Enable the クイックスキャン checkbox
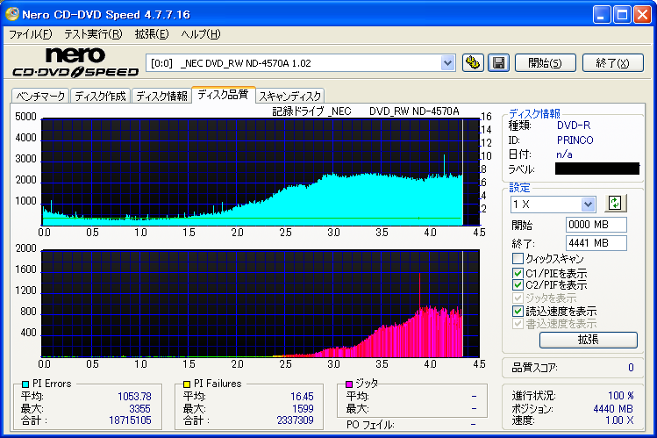 518,258
